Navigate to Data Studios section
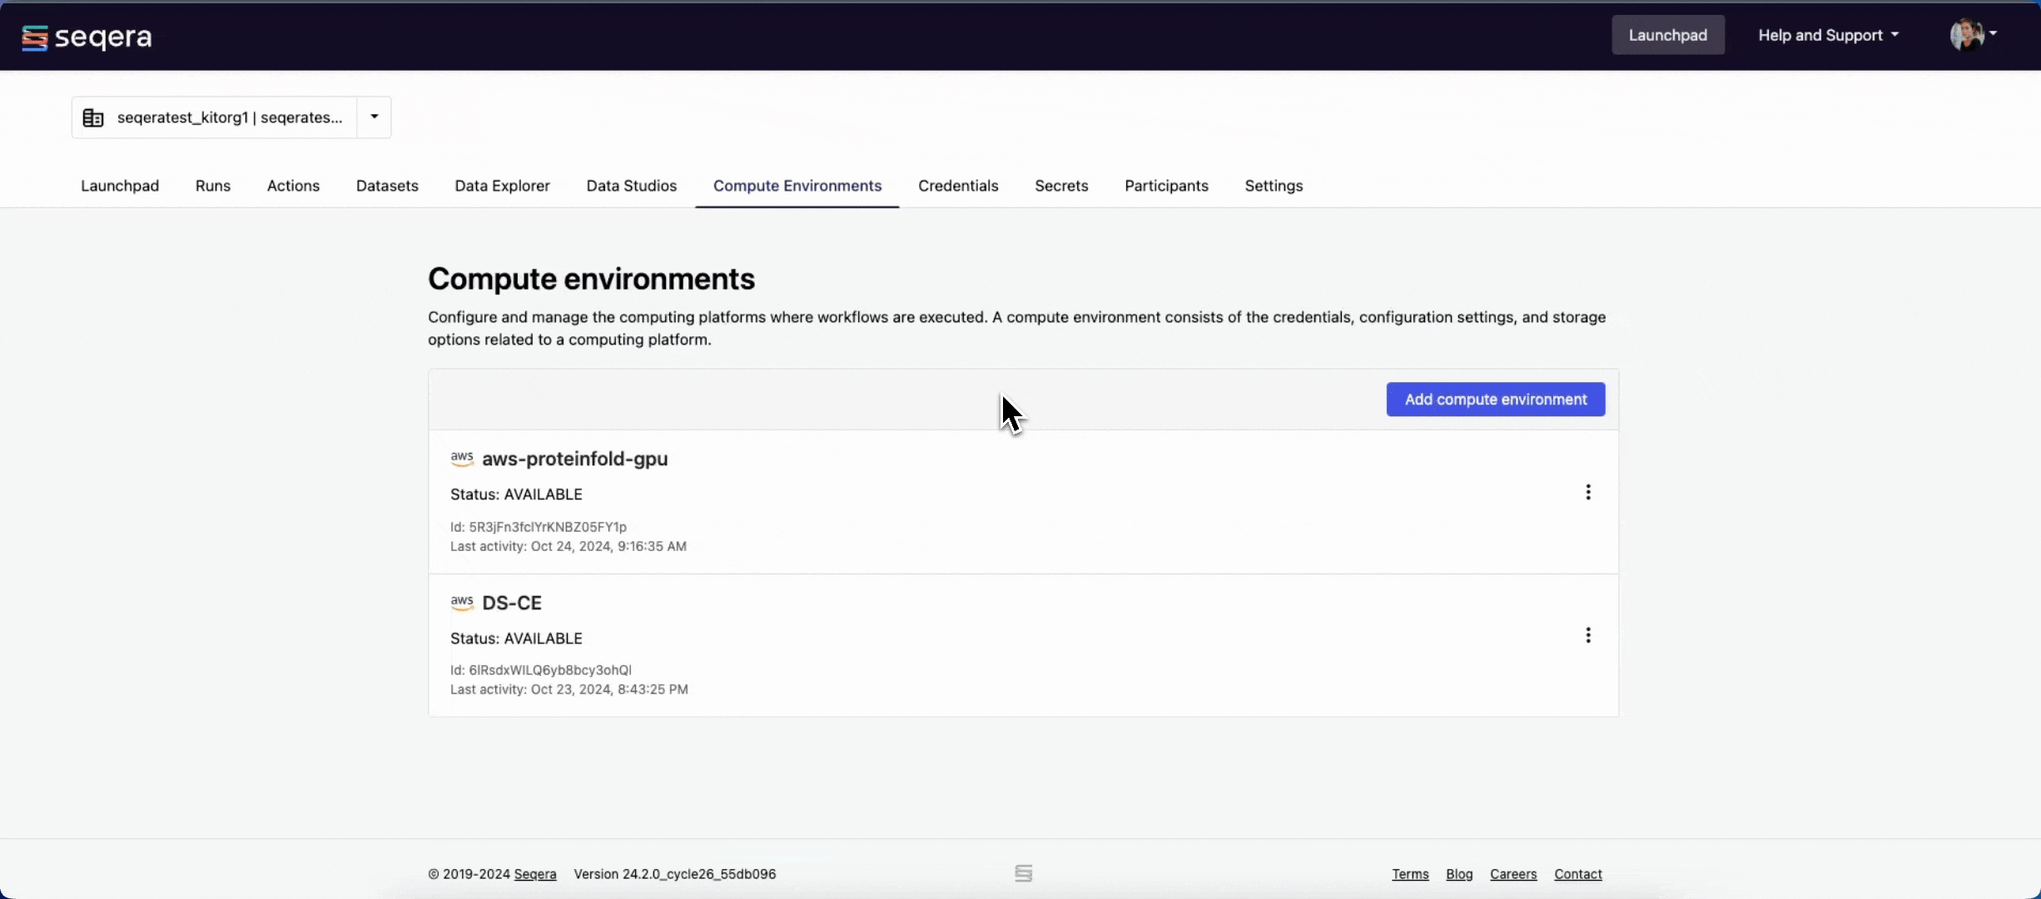Screen dimensions: 2041x899 [x=630, y=185]
